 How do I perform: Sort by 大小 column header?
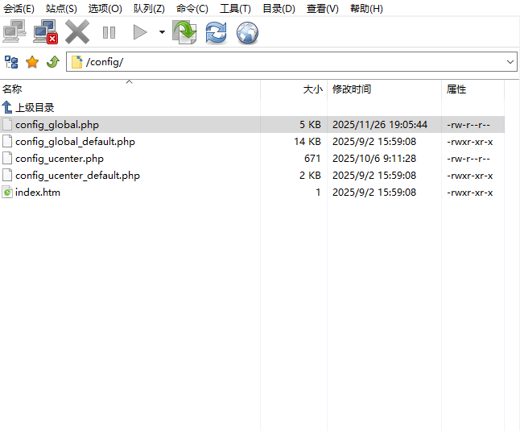pyautogui.click(x=294, y=89)
